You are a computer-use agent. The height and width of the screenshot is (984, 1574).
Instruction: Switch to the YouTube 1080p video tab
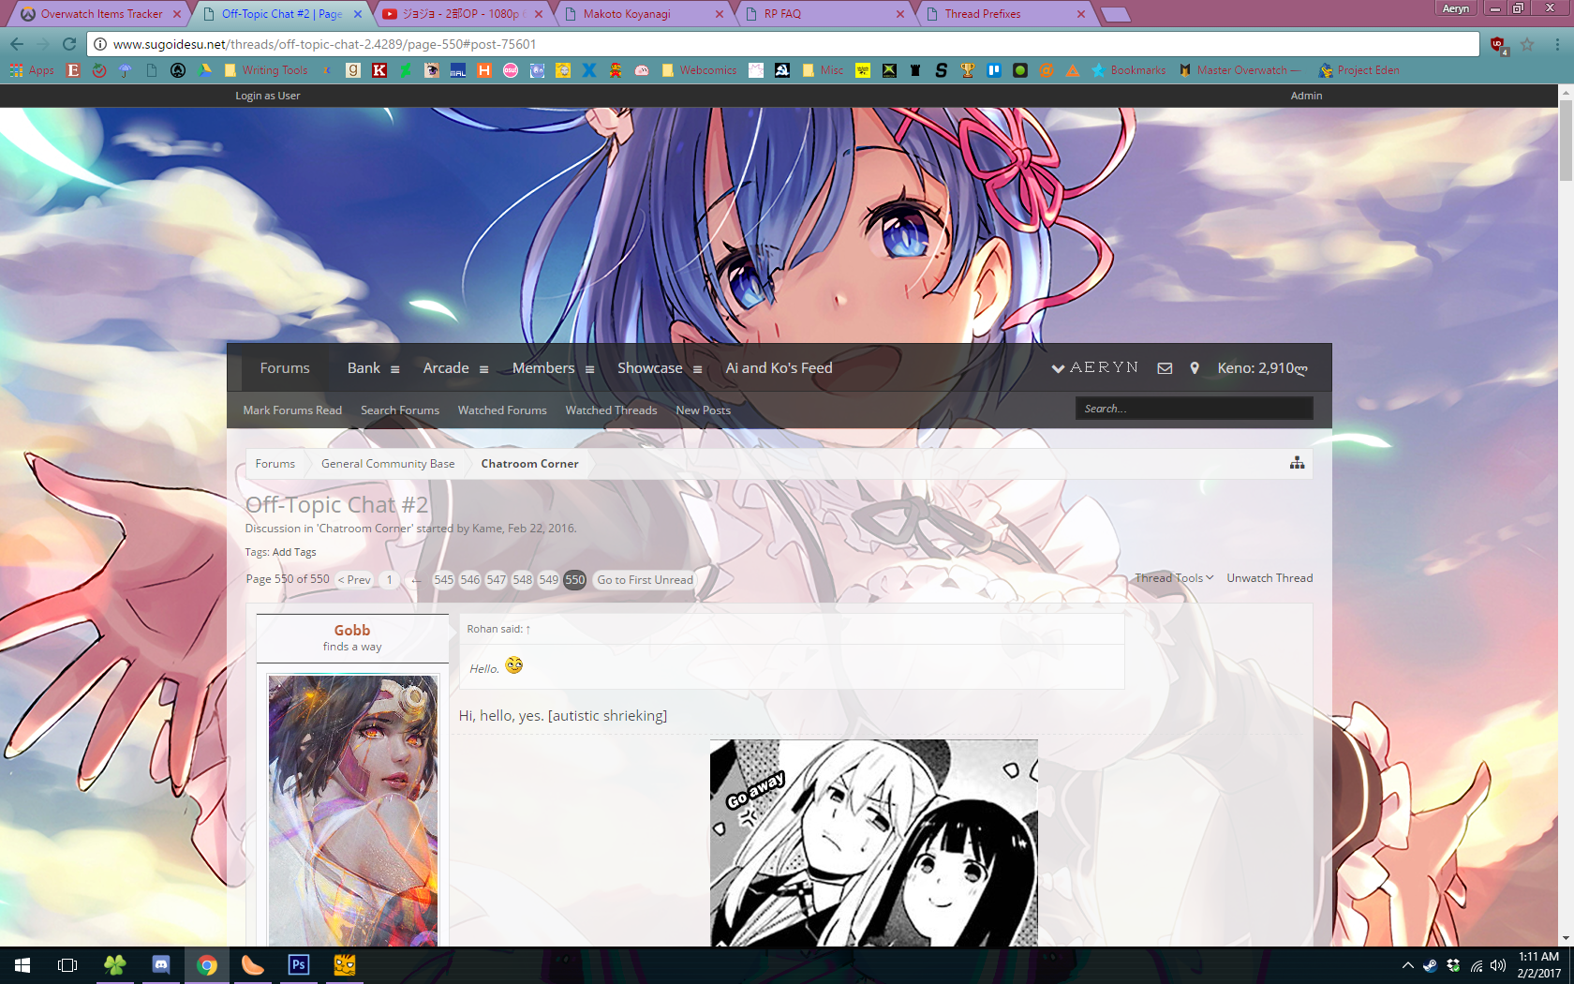tap(463, 14)
